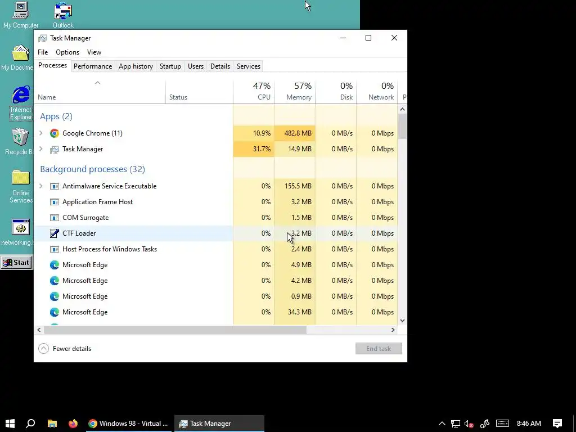
Task: Click the horizontal scrollbar left arrow
Action: coord(39,330)
